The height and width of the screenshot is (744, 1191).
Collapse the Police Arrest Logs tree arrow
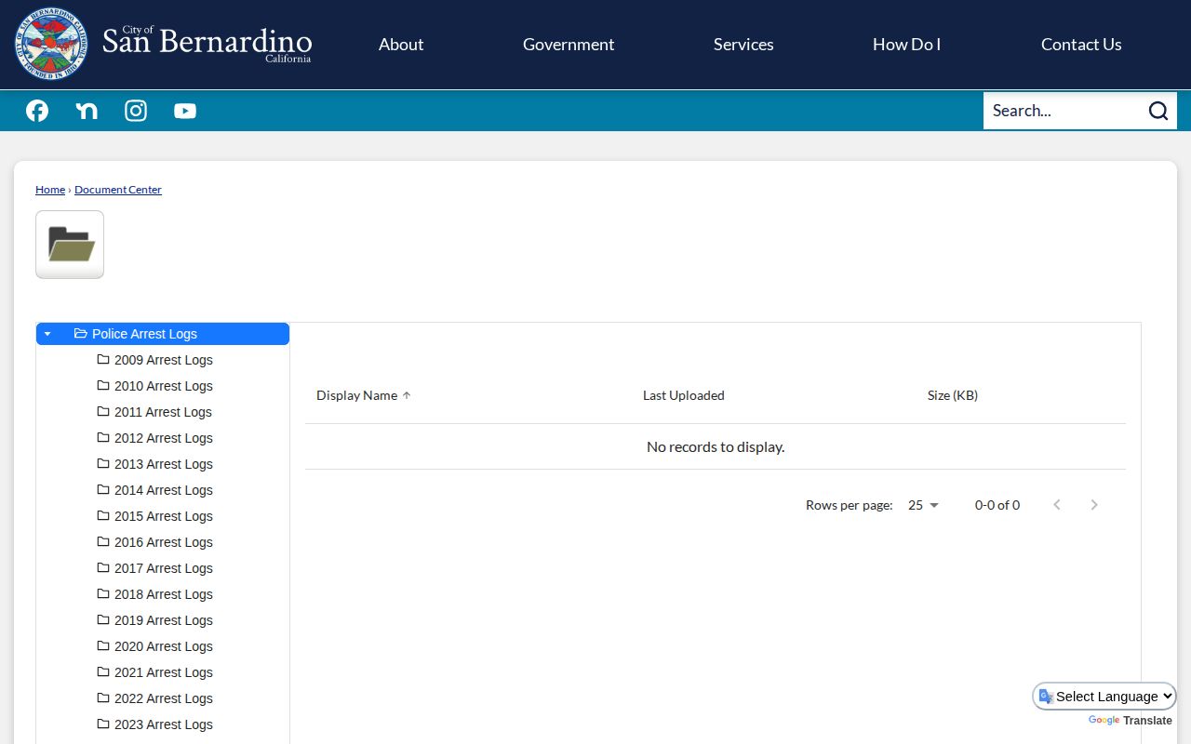(x=47, y=334)
